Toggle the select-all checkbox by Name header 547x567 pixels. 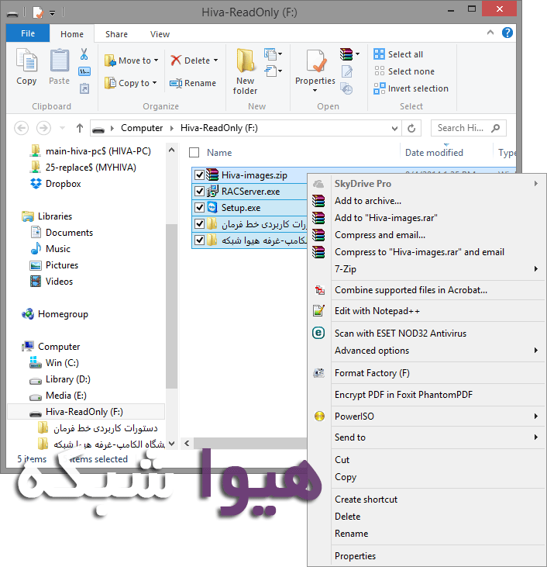194,153
